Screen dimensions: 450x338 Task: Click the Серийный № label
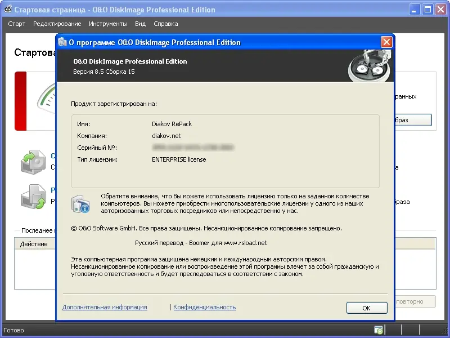(x=97, y=148)
